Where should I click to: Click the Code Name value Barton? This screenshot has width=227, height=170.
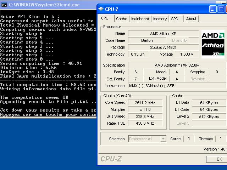[147, 40]
